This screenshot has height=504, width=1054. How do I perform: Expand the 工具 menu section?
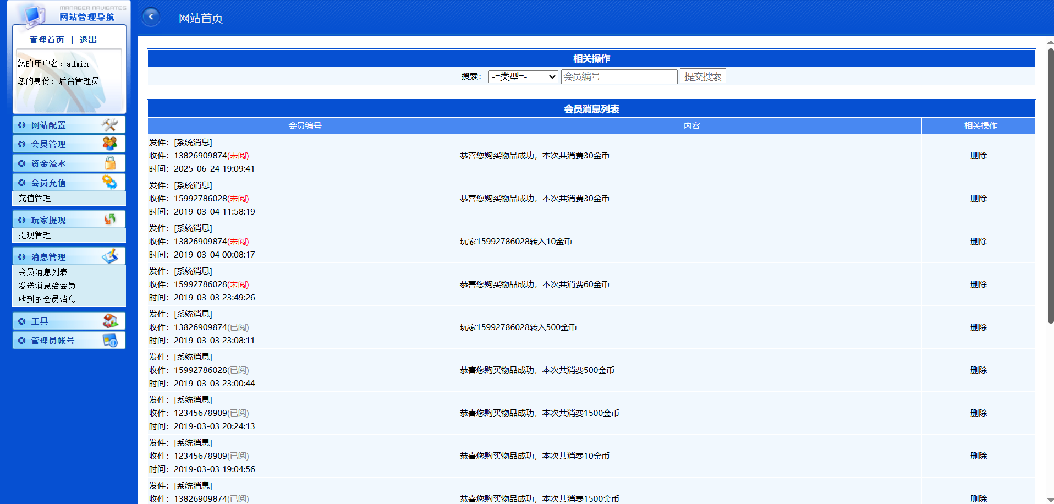(x=69, y=321)
